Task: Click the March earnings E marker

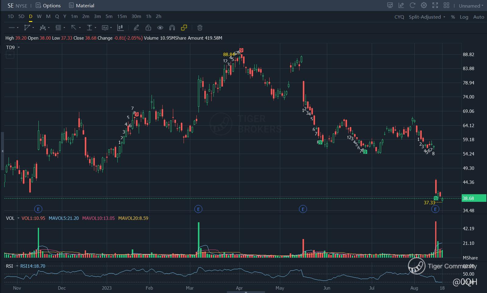Action: pyautogui.click(x=198, y=209)
